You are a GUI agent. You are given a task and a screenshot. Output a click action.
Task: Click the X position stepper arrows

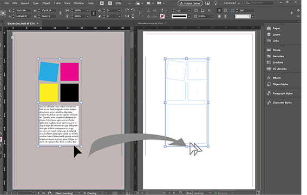[14, 10]
